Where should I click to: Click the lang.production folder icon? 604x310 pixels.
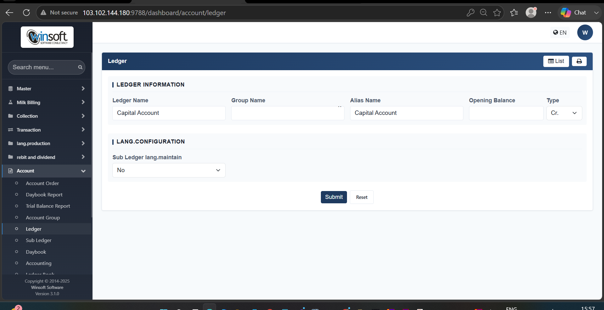coord(10,143)
